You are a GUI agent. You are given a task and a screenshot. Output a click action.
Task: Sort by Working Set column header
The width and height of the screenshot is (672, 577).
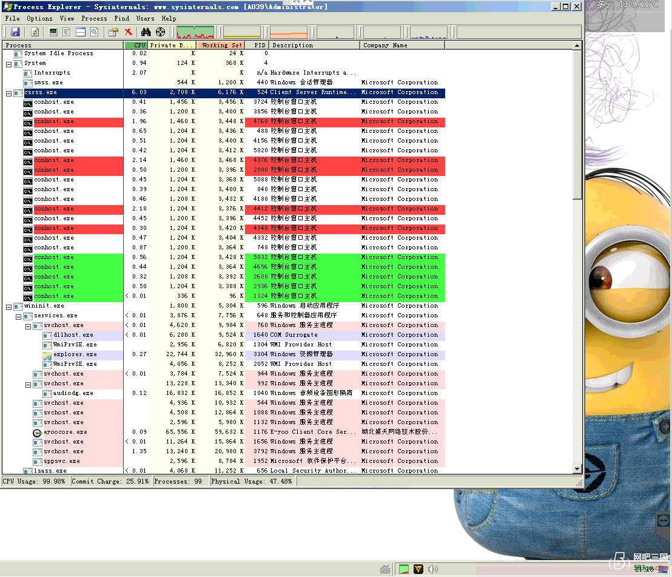point(221,45)
